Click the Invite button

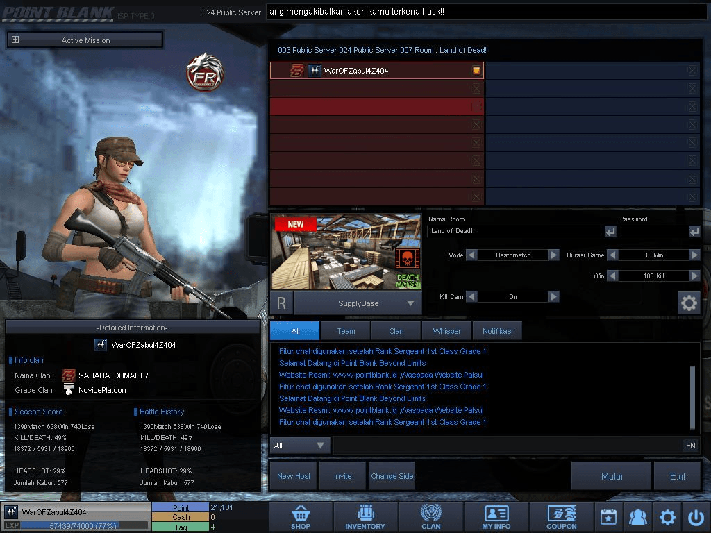tap(343, 476)
